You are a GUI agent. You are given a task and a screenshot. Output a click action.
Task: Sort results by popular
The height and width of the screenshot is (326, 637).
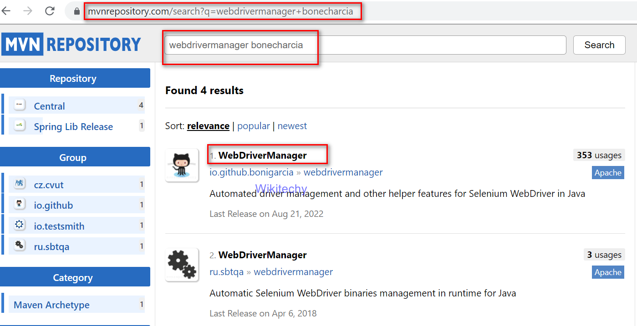pyautogui.click(x=254, y=126)
